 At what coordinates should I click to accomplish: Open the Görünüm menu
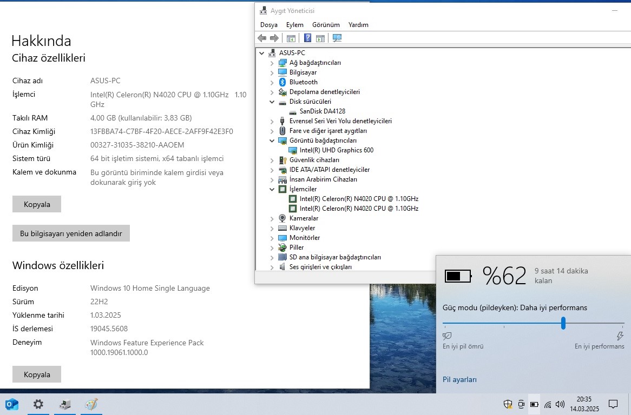point(326,25)
